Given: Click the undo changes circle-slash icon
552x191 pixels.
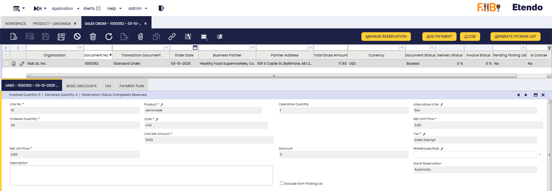Looking at the screenshot, I should (x=77, y=37).
